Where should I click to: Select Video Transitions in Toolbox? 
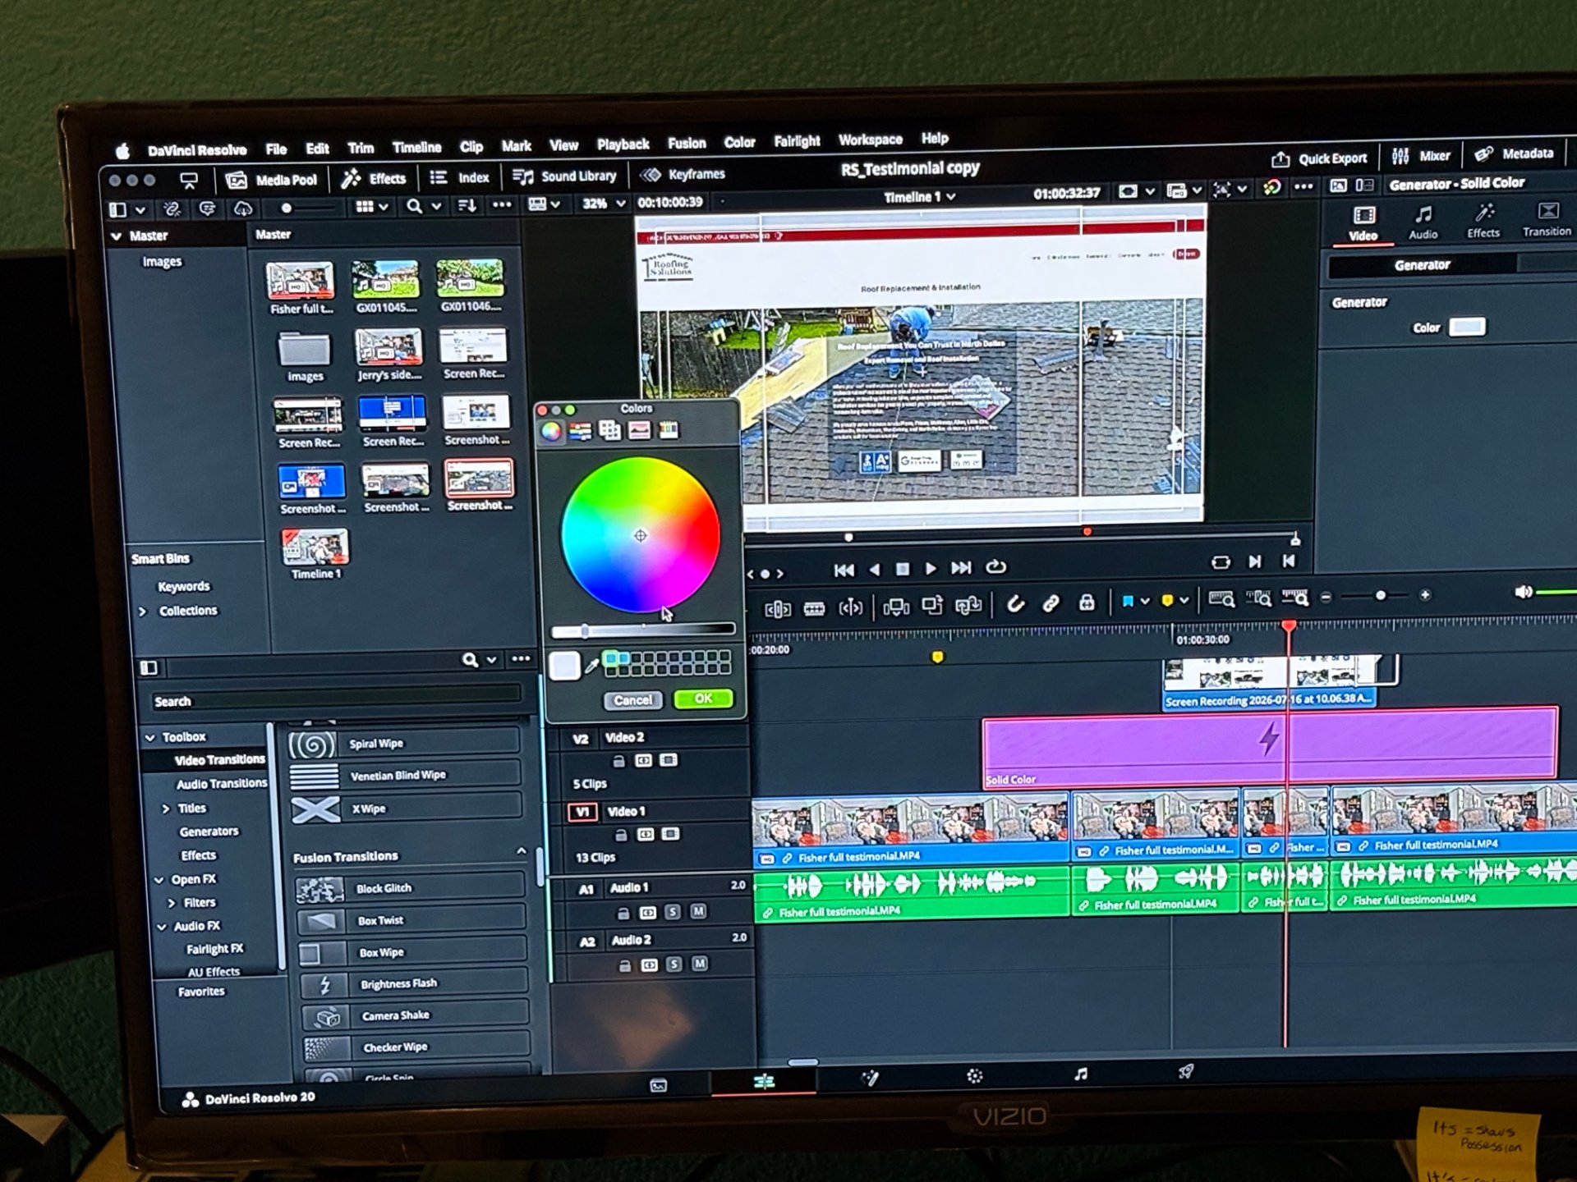[x=219, y=761]
